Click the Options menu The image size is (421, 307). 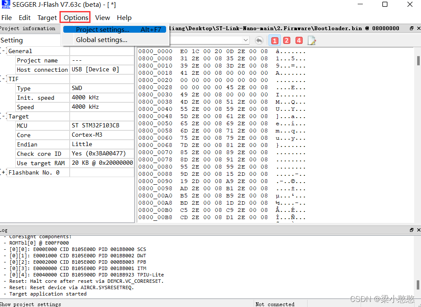pyautogui.click(x=76, y=18)
